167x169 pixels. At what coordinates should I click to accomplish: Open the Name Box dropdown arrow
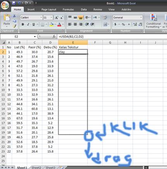point(35,37)
